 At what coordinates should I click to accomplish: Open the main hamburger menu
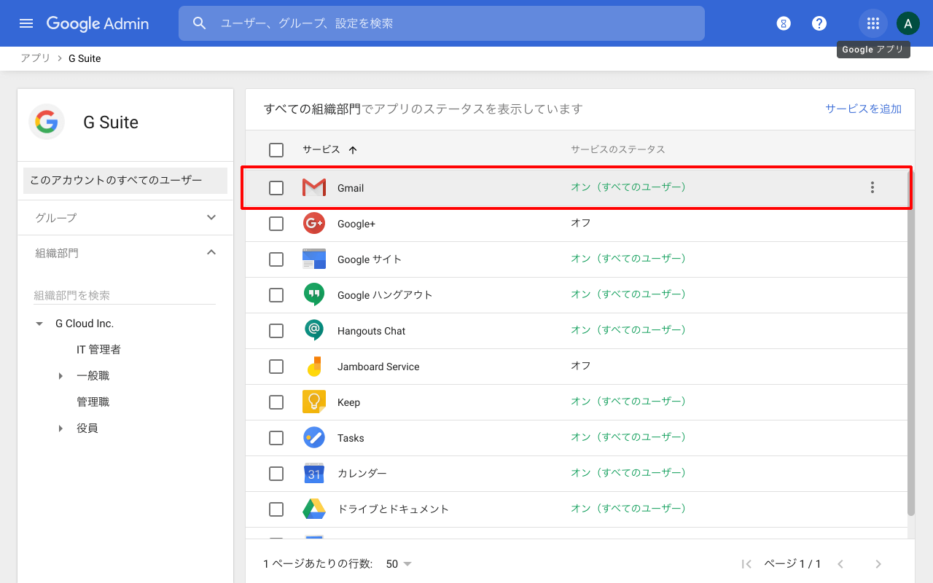coord(26,23)
